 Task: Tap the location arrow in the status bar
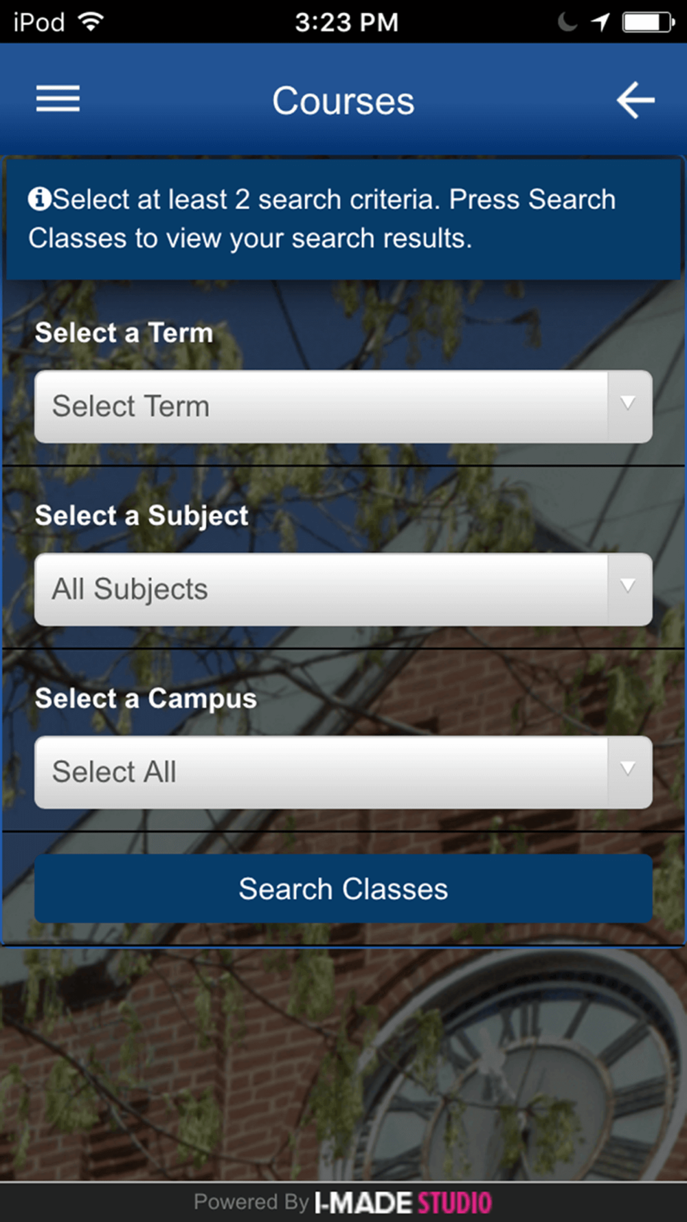(600, 22)
